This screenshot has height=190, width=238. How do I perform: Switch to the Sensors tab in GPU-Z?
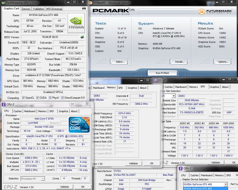pyautogui.click(x=26, y=9)
